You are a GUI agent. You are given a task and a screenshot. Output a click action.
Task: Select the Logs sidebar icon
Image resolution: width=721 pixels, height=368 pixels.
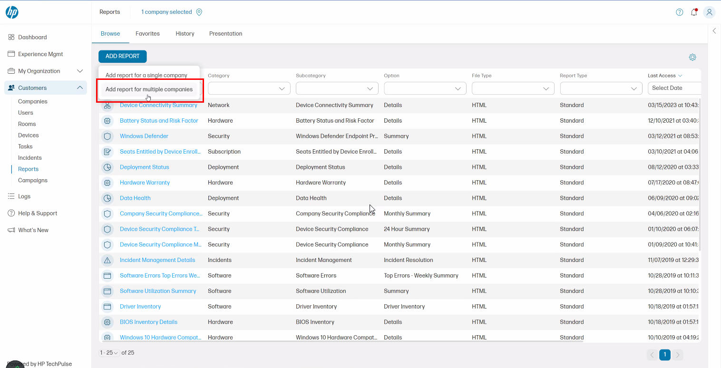coord(10,196)
